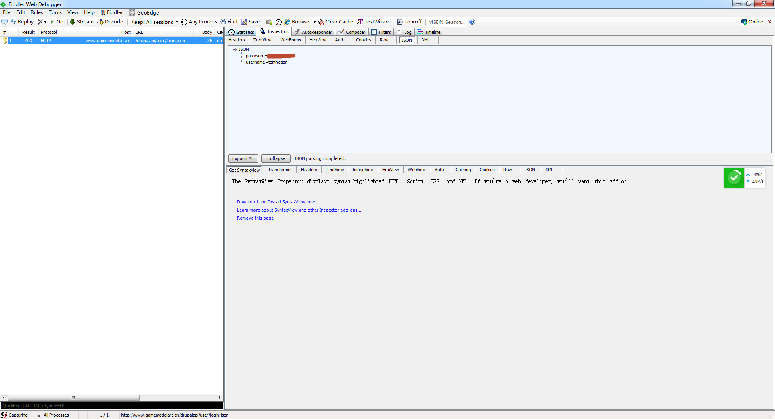Viewport: 775px width, 419px height.
Task: Click Download and Install SyntaxView now link
Action: [278, 202]
